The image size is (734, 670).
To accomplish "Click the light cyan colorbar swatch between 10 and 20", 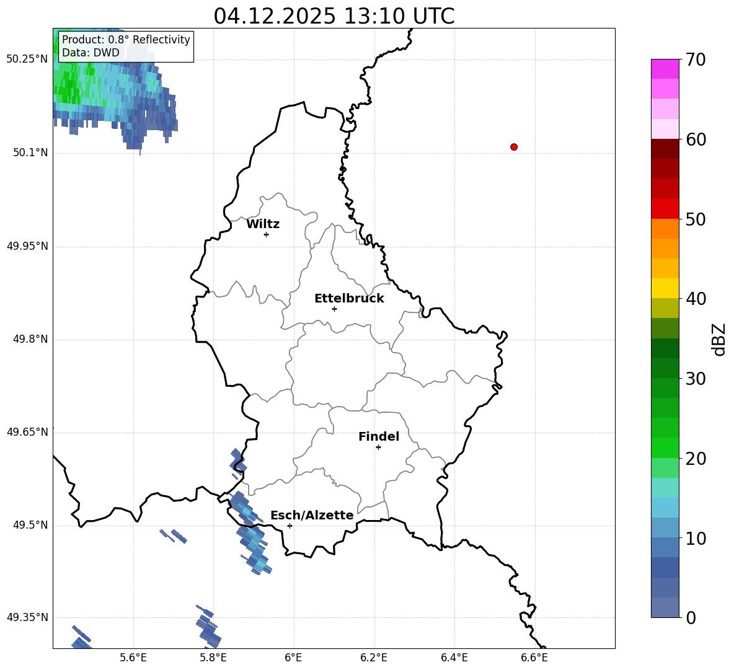I will coord(665,488).
